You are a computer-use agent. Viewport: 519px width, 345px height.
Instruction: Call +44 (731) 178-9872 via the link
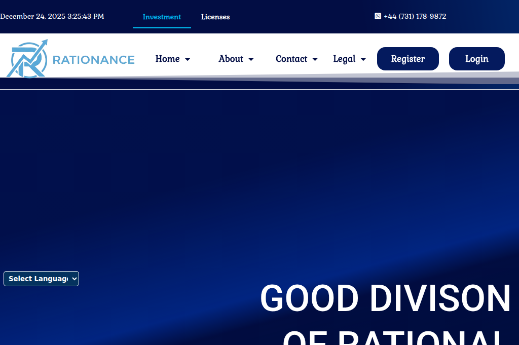415,16
